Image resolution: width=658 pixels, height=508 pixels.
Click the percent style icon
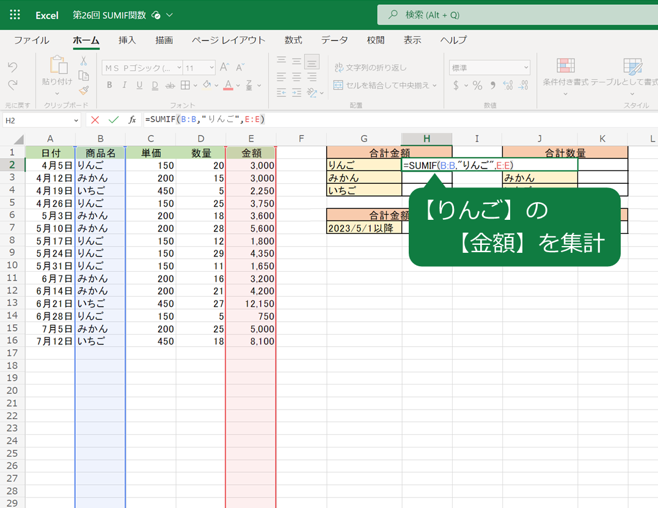click(x=477, y=85)
